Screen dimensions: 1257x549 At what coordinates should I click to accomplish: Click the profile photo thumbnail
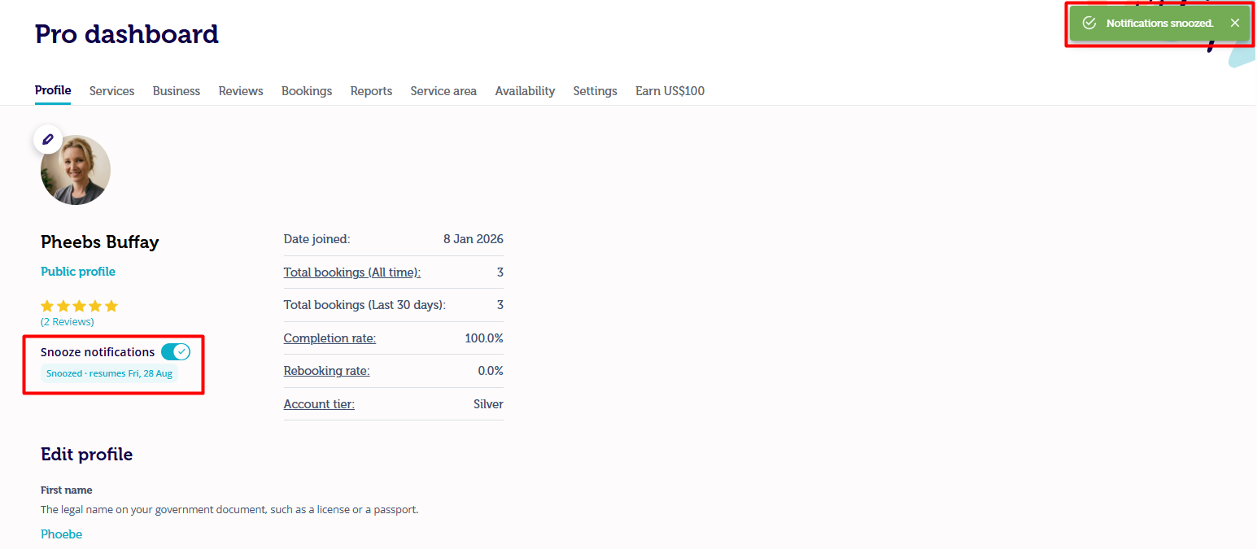(x=76, y=170)
